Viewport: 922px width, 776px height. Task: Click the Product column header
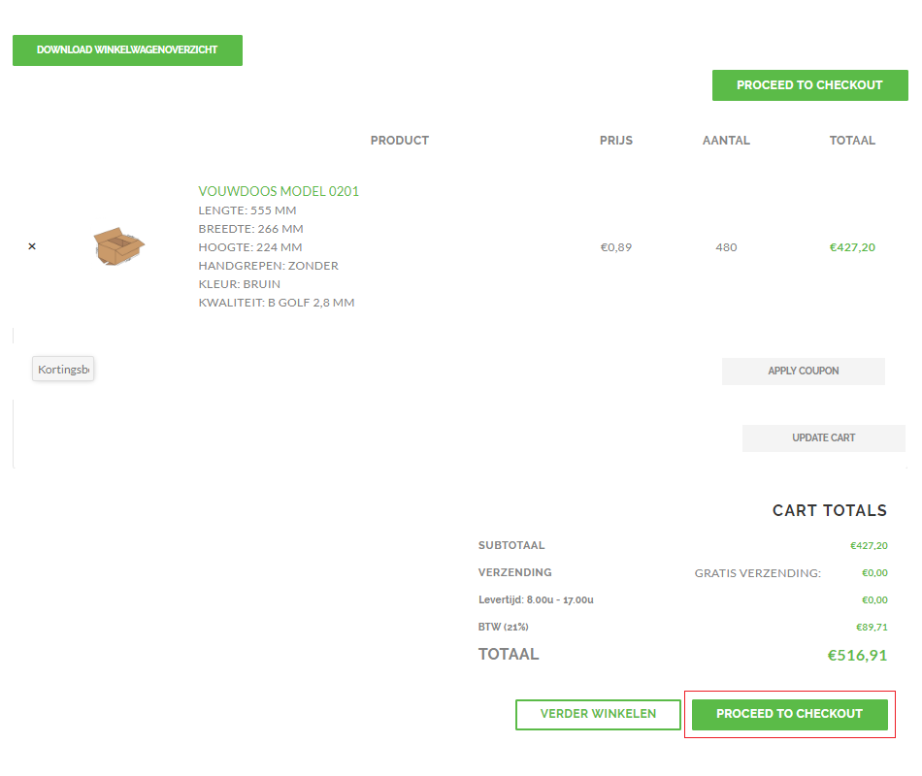399,141
